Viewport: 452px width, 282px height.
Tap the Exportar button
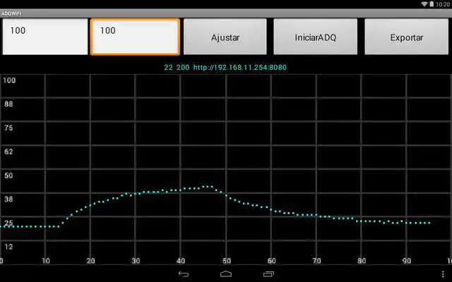pos(407,37)
